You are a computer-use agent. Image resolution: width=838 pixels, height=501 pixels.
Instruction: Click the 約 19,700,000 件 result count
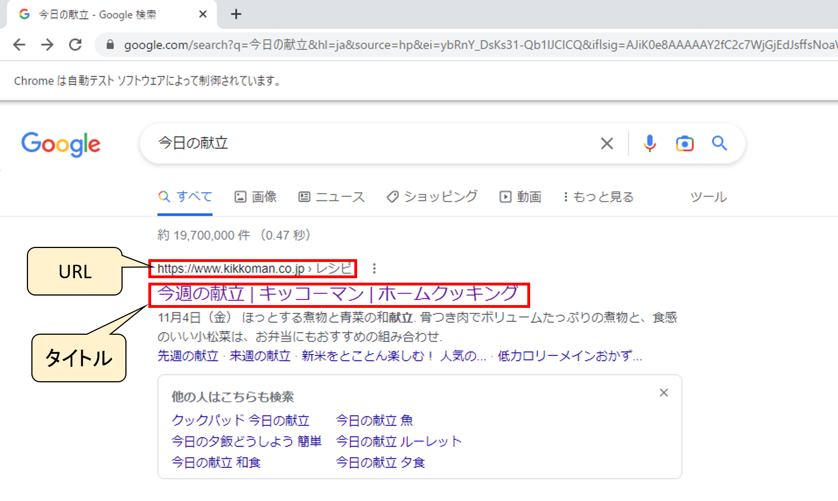[x=204, y=235]
